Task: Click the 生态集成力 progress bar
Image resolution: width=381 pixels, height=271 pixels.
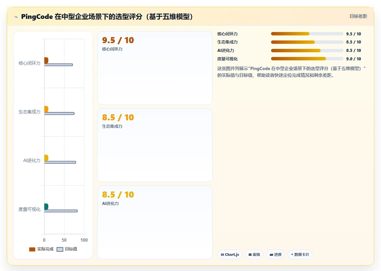Action: click(307, 42)
